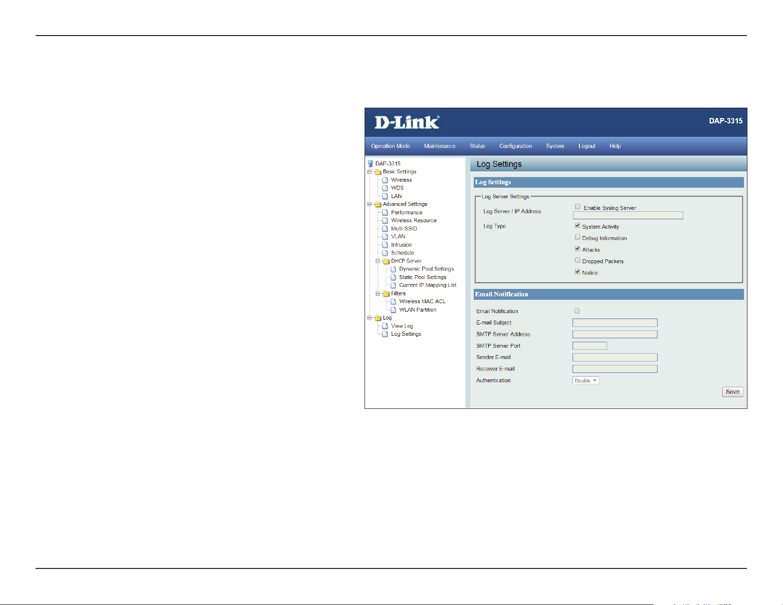Open the Maintenance menu
Screen dimensions: 783x605
[x=440, y=146]
